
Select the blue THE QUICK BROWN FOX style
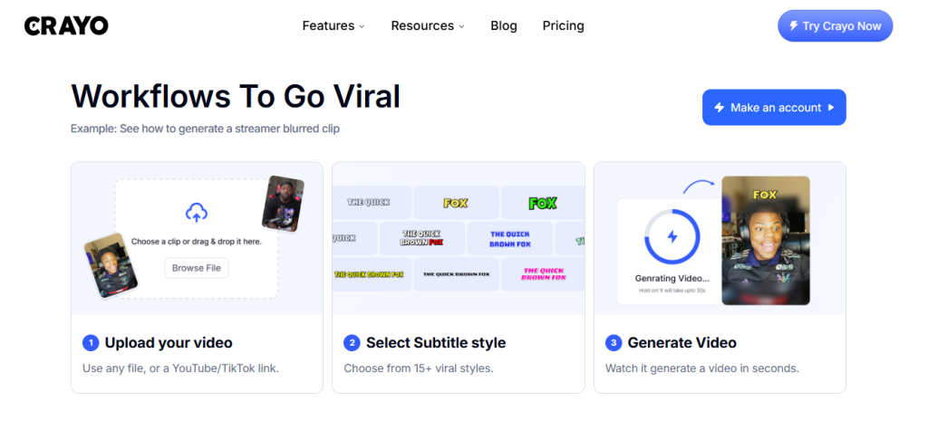[510, 238]
